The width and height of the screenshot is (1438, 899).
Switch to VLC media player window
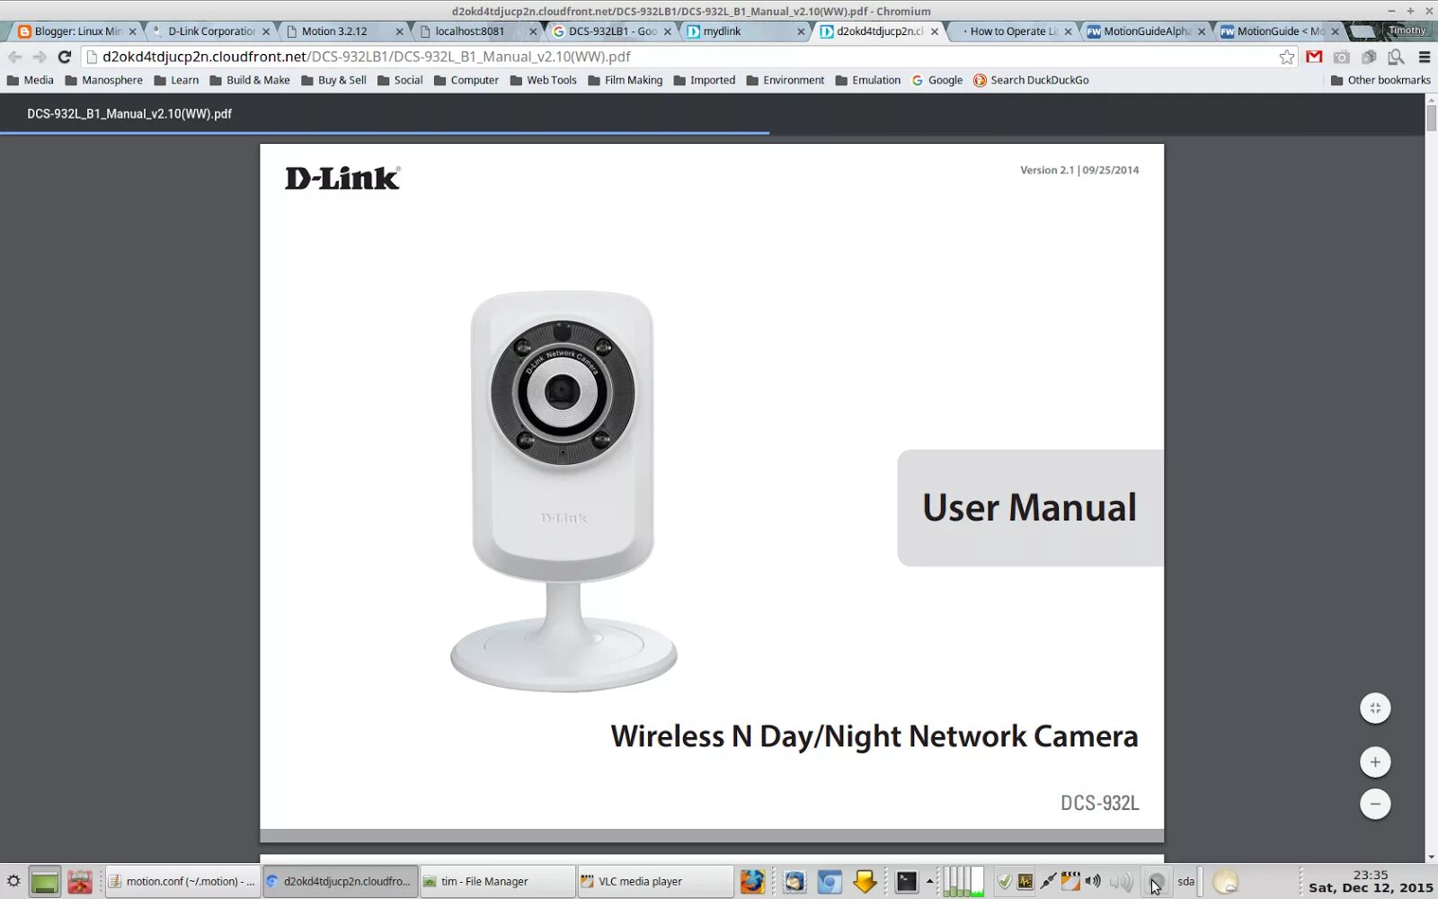655,882
